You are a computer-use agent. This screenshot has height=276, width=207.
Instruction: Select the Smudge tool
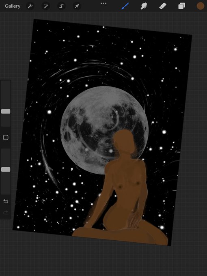144,6
